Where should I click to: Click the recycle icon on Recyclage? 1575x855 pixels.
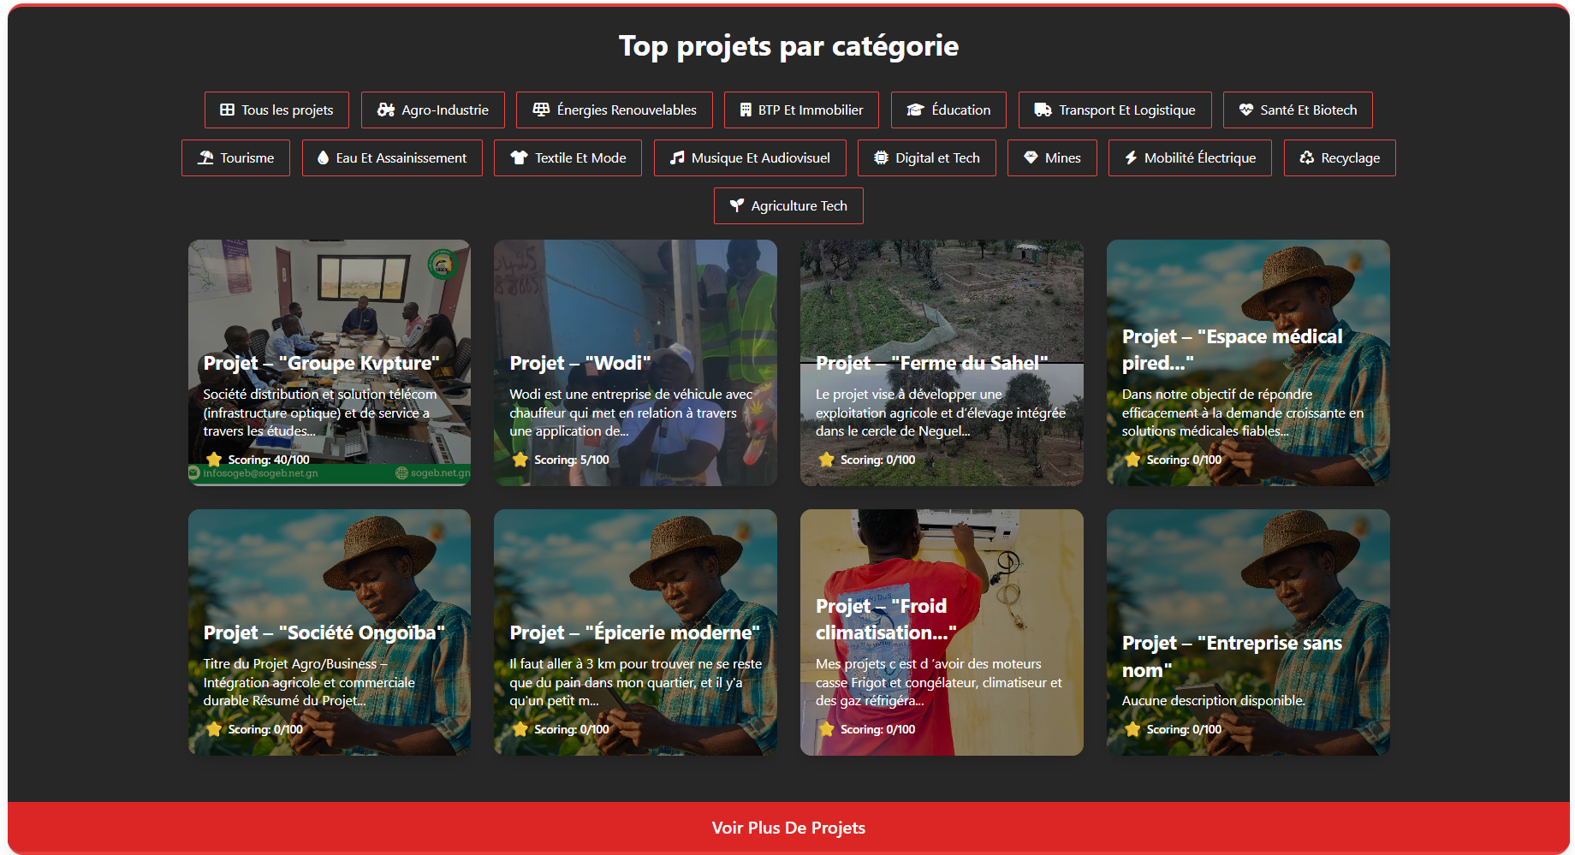pyautogui.click(x=1306, y=158)
